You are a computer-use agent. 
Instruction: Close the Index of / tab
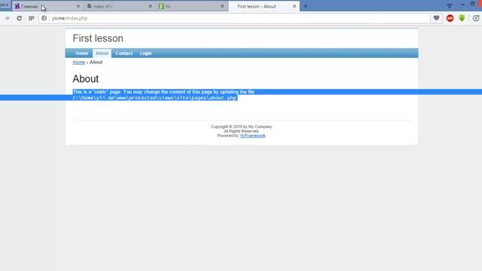pyautogui.click(x=151, y=6)
